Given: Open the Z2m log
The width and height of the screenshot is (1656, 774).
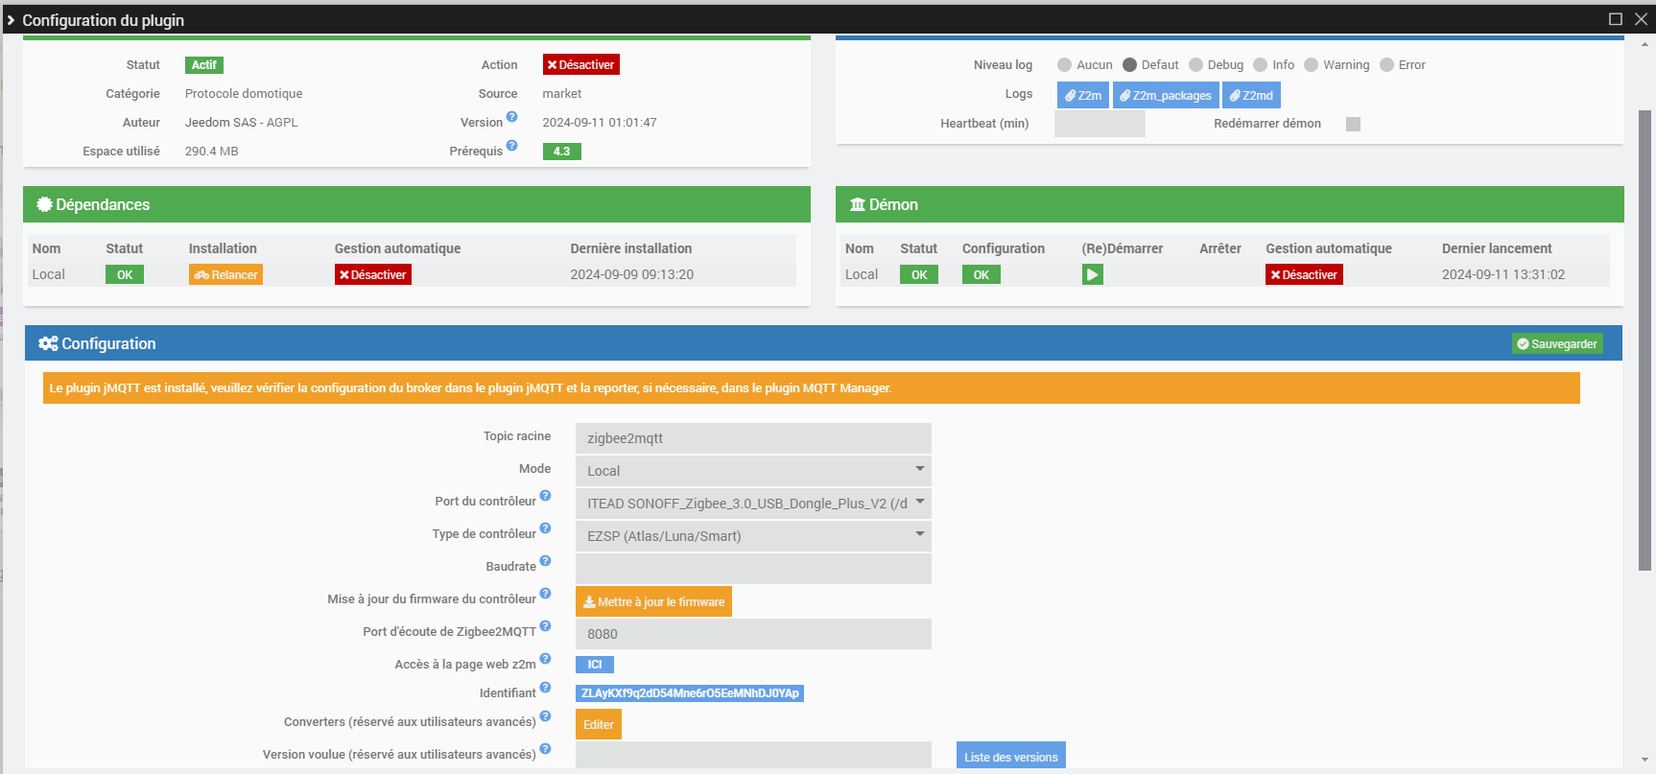Looking at the screenshot, I should [x=1083, y=95].
